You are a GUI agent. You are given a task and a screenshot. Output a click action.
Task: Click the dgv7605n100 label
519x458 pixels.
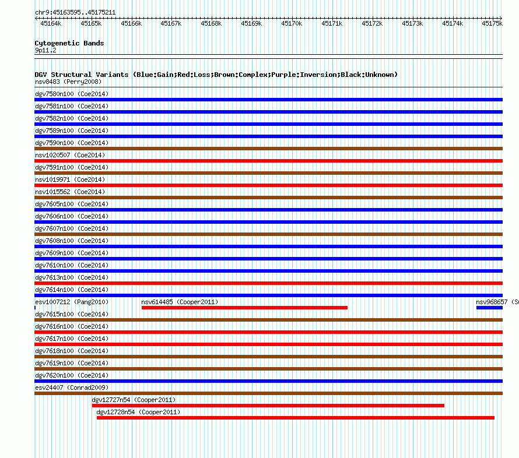pos(72,204)
